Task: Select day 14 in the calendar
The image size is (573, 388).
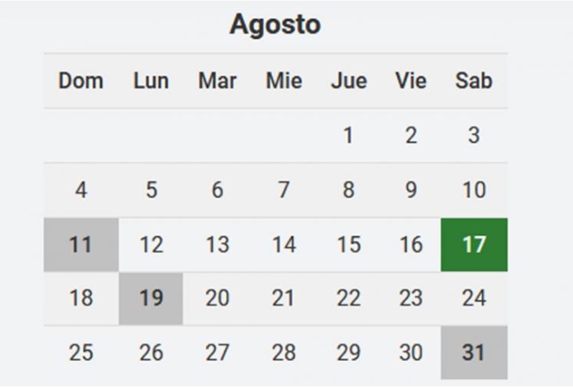Action: [284, 244]
